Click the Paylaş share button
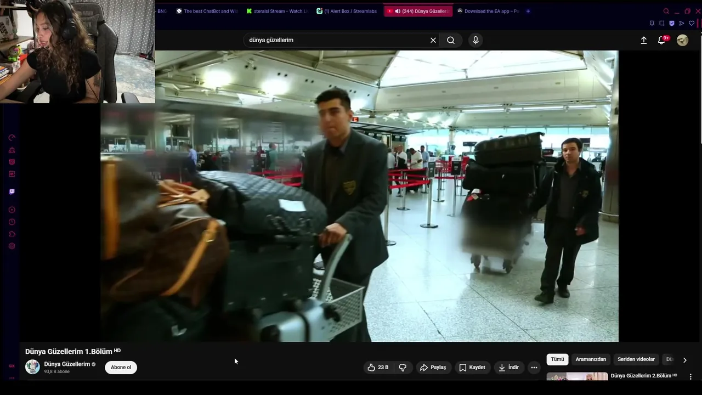The width and height of the screenshot is (702, 395). pyautogui.click(x=433, y=368)
